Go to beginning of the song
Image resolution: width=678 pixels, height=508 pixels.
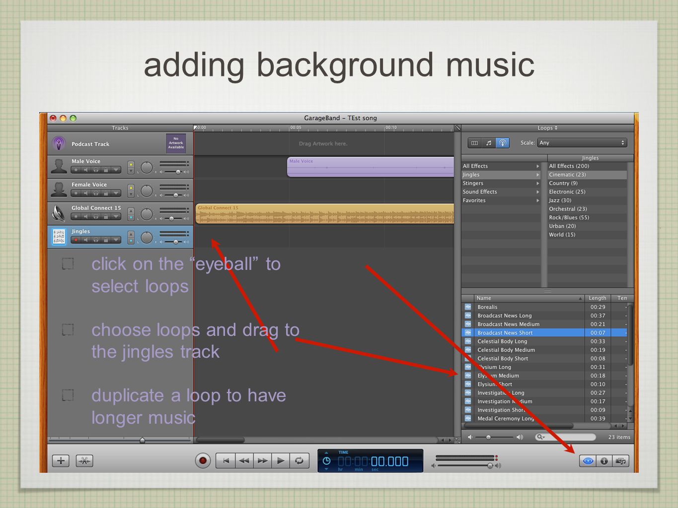[226, 461]
